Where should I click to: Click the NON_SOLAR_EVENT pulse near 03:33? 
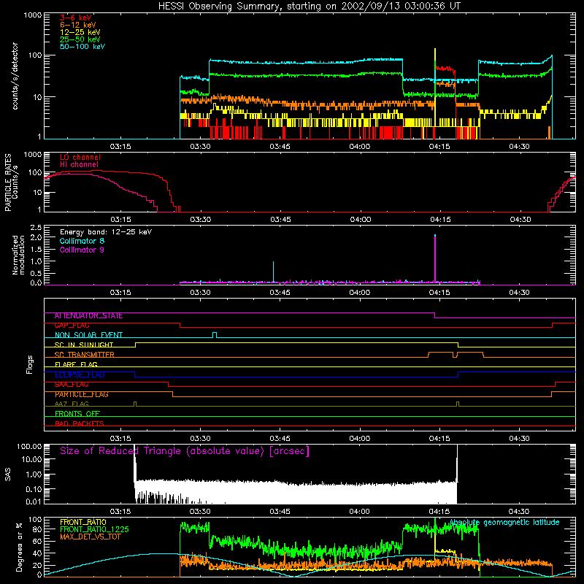coord(215,335)
